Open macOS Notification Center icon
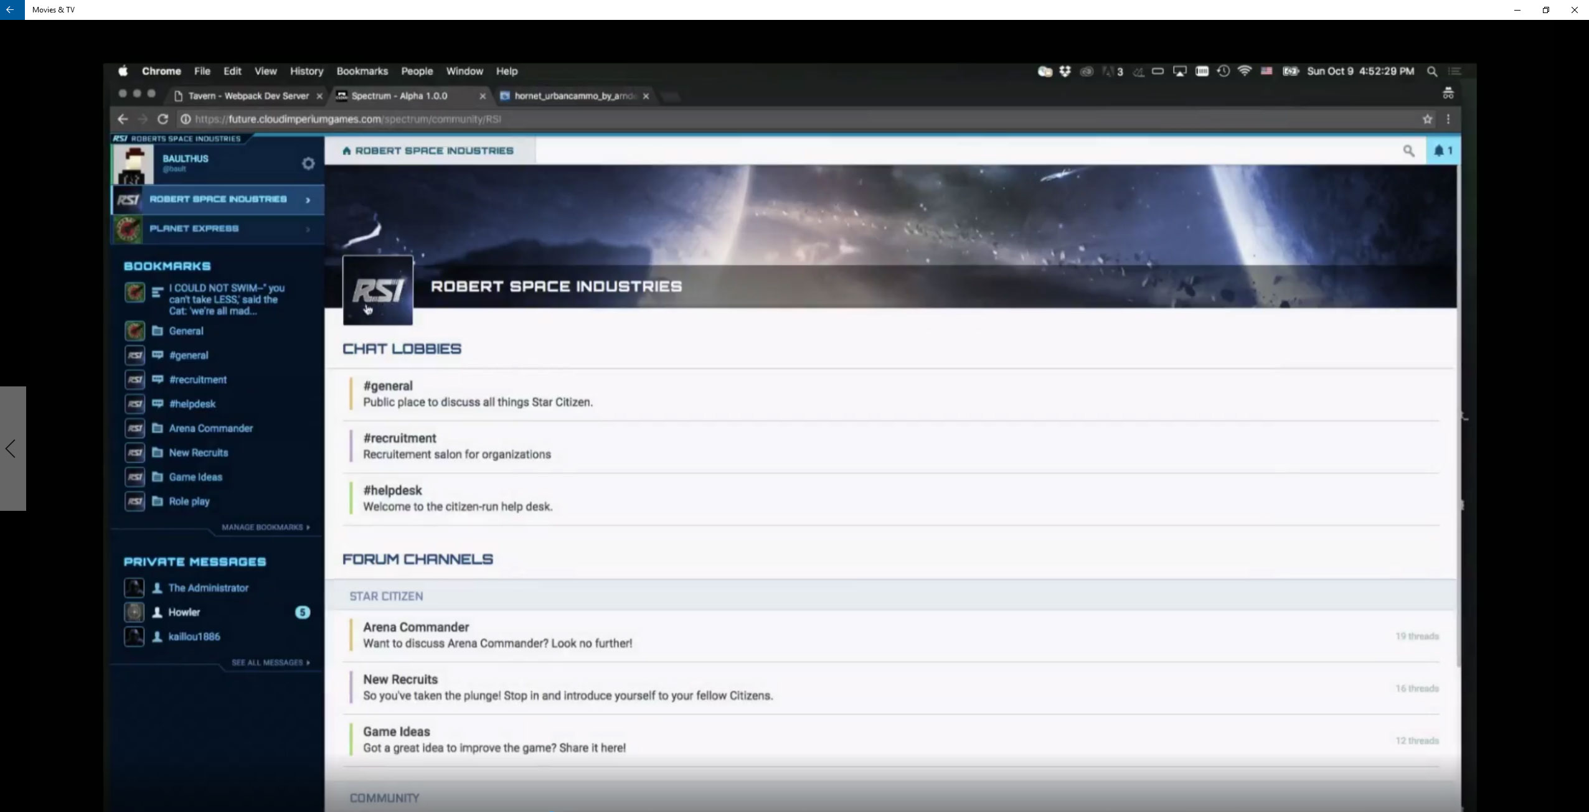1589x812 pixels. (x=1455, y=71)
